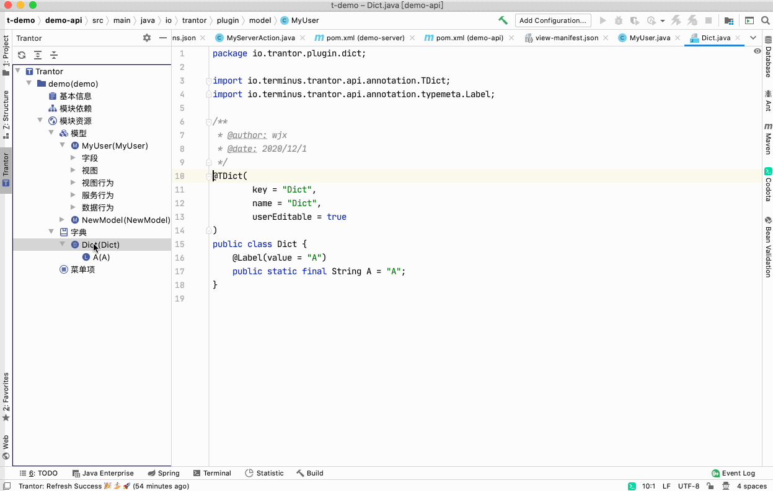This screenshot has height=491, width=773.
Task: Open the Ant tool window
Action: (768, 100)
